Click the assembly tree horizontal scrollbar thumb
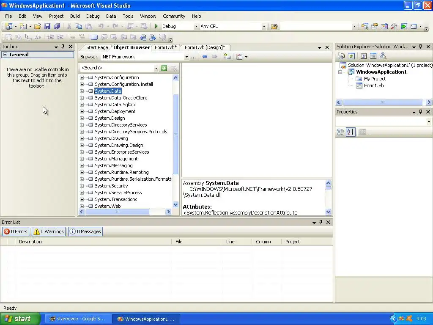The height and width of the screenshot is (325, 433). (118, 212)
